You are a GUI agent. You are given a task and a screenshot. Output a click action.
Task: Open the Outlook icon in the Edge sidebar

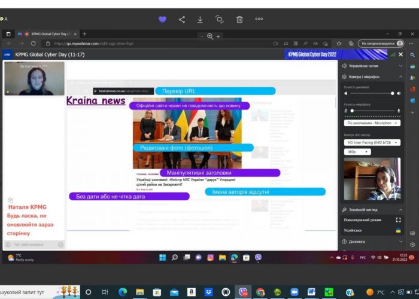pyautogui.click(x=412, y=100)
